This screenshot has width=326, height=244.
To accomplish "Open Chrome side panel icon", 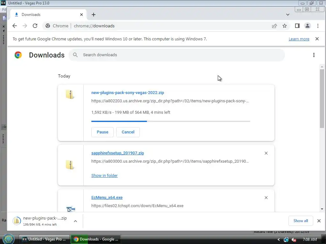I will [297, 26].
